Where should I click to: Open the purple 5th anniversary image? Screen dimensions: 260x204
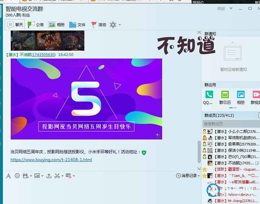pos(86,99)
